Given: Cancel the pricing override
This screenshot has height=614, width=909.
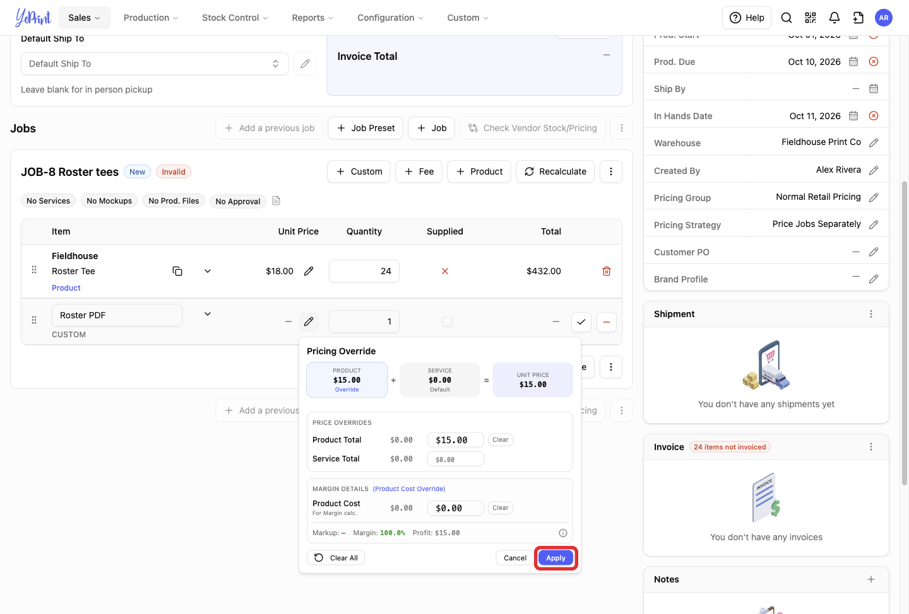Looking at the screenshot, I should pos(515,558).
